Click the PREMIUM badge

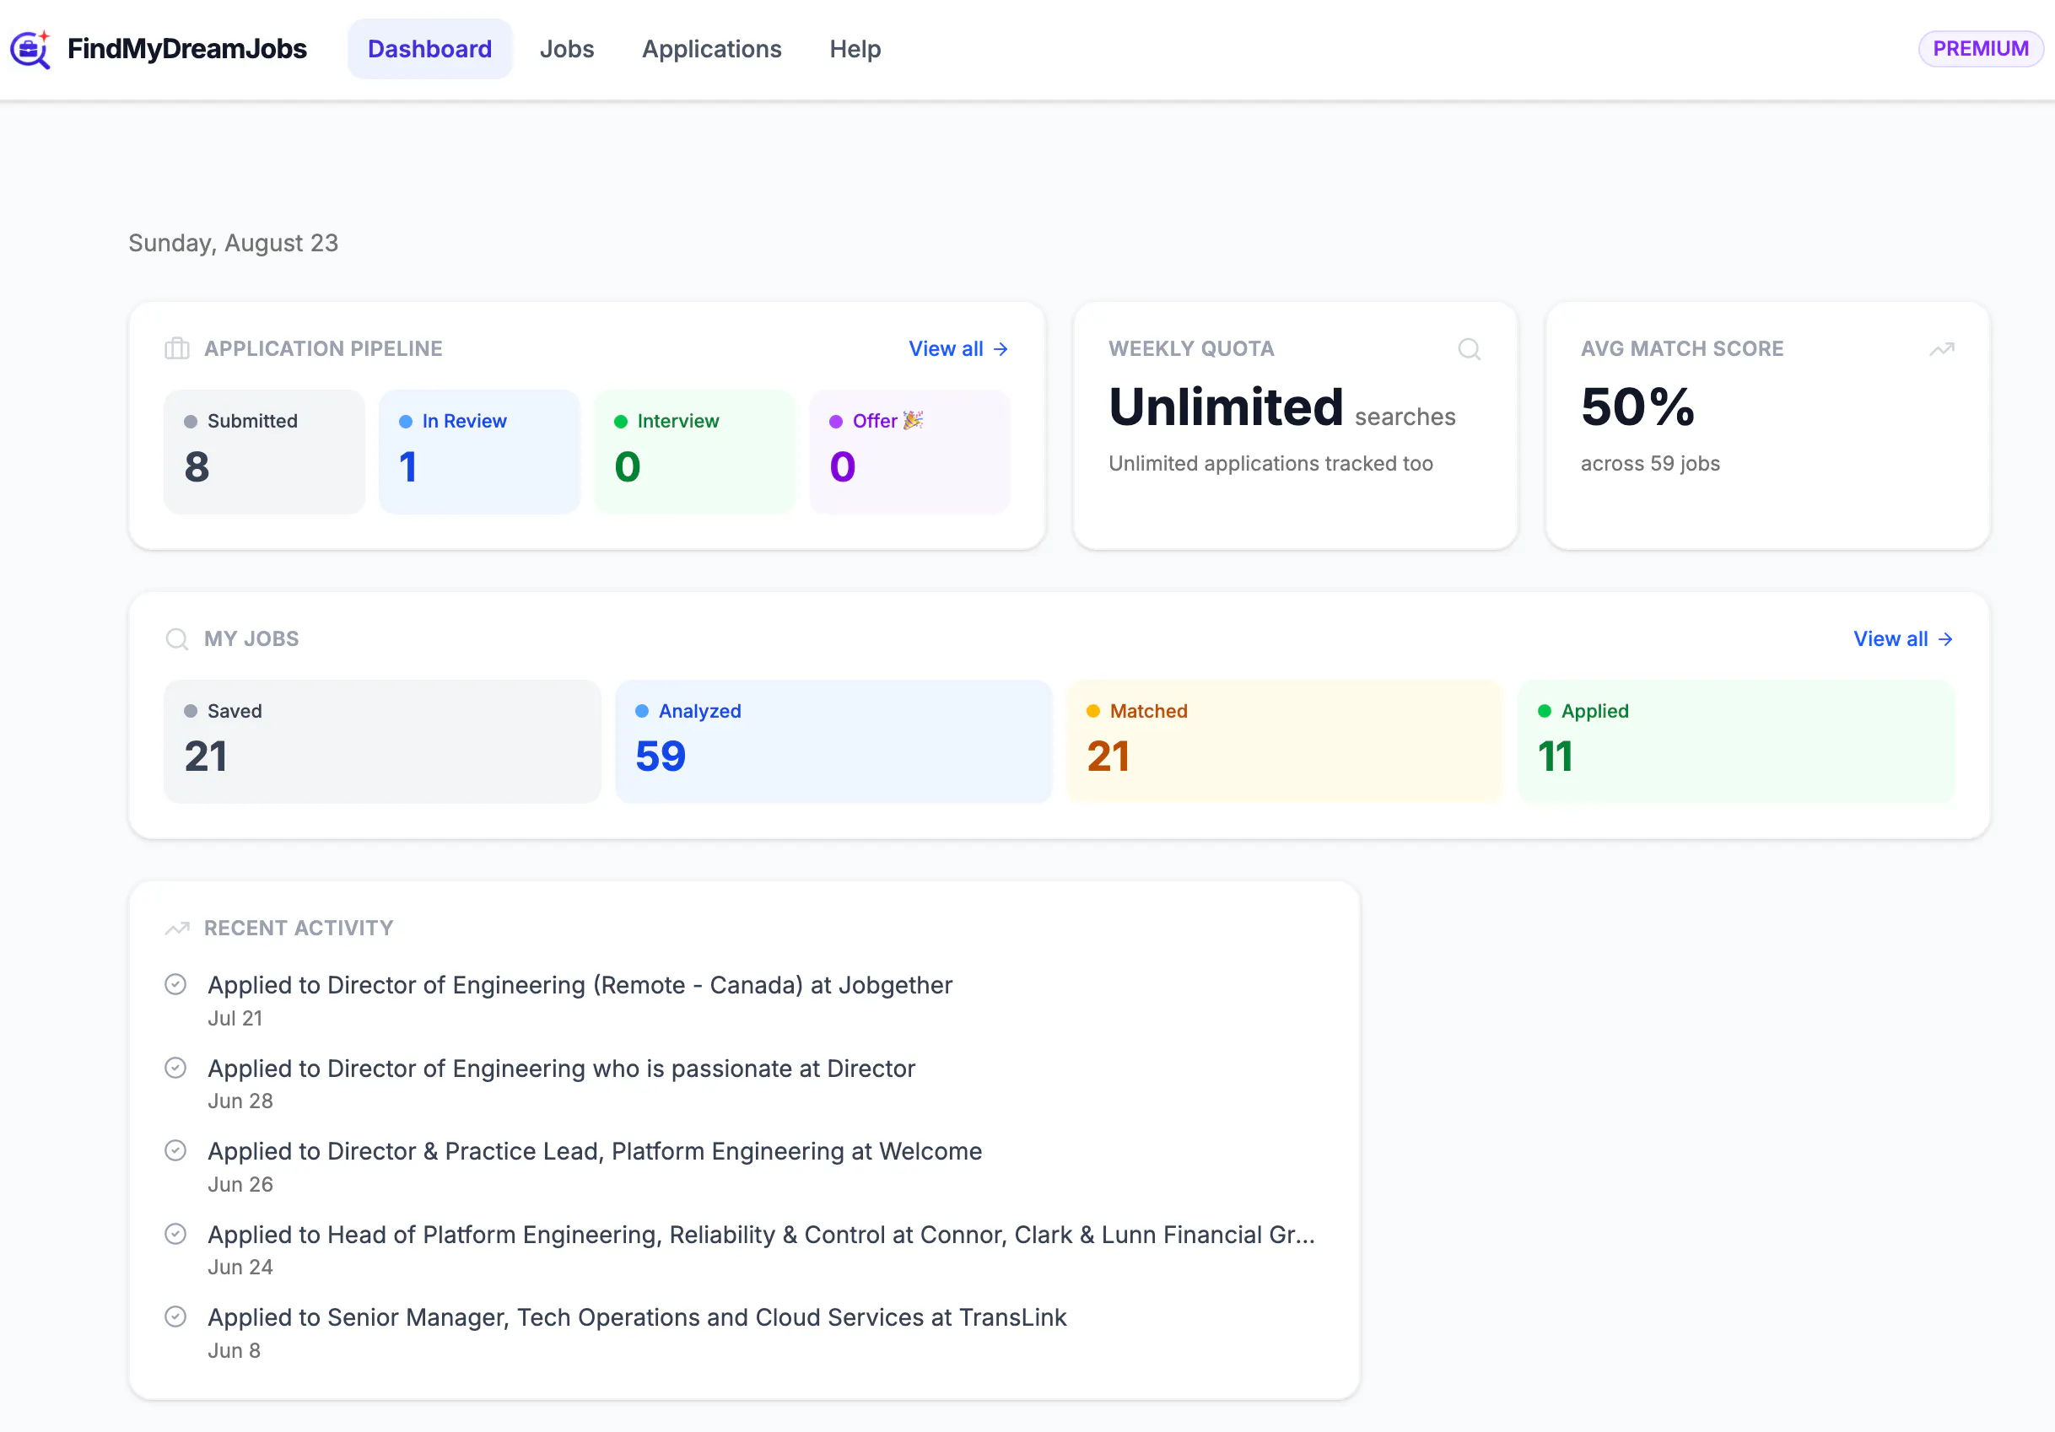coord(1980,48)
